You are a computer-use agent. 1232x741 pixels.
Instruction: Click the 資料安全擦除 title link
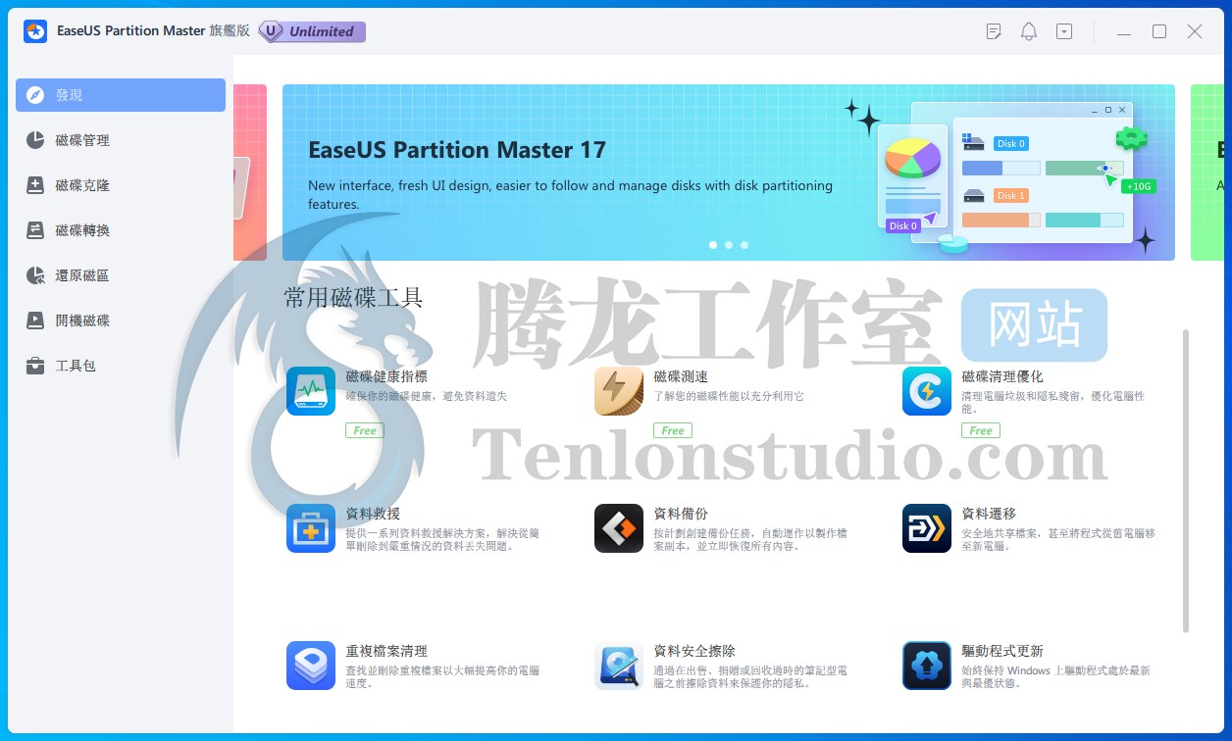point(694,651)
